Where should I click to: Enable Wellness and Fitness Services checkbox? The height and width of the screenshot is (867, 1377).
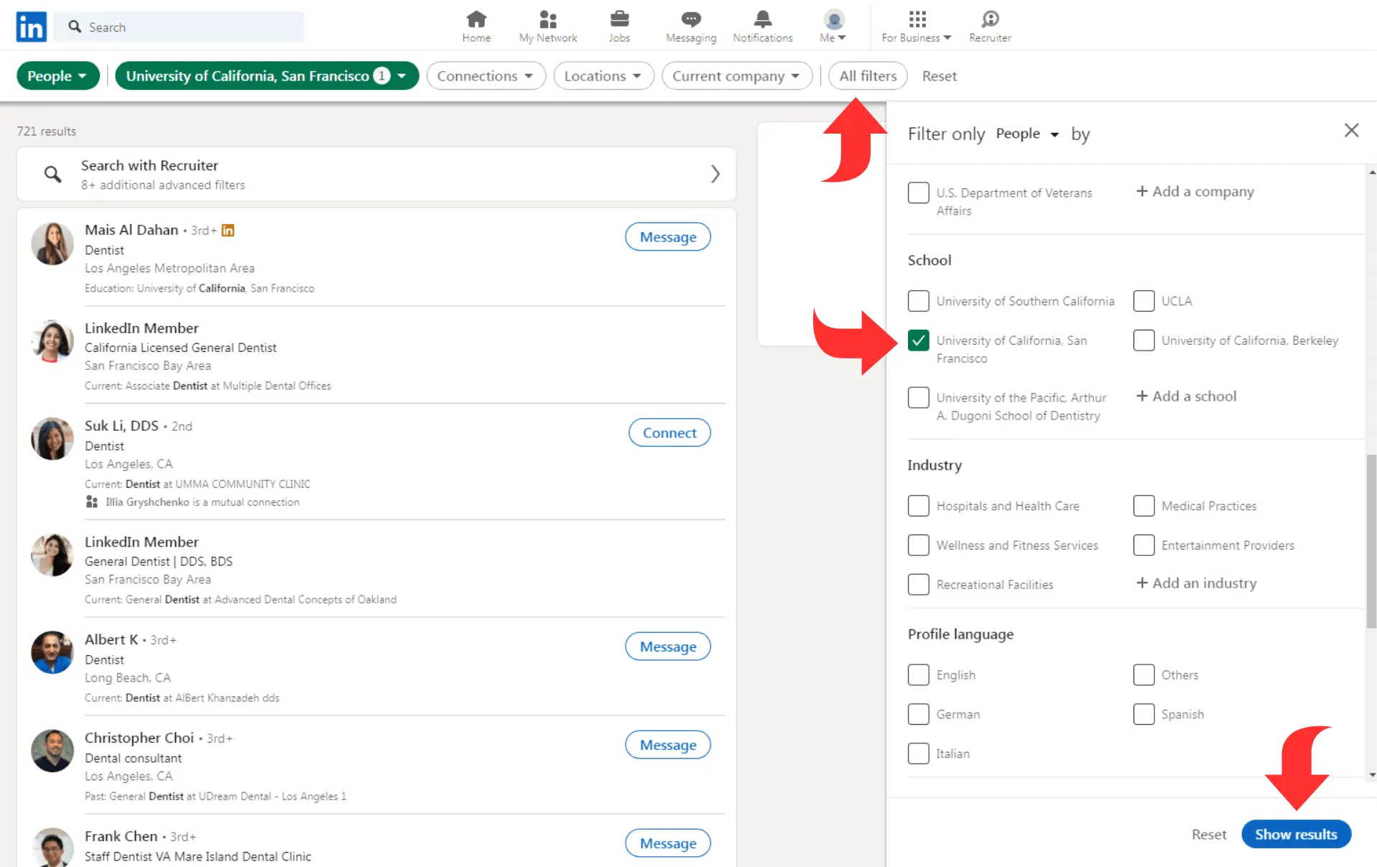(918, 545)
